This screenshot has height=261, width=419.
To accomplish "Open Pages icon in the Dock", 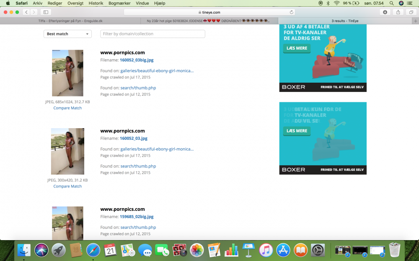I will [214, 250].
